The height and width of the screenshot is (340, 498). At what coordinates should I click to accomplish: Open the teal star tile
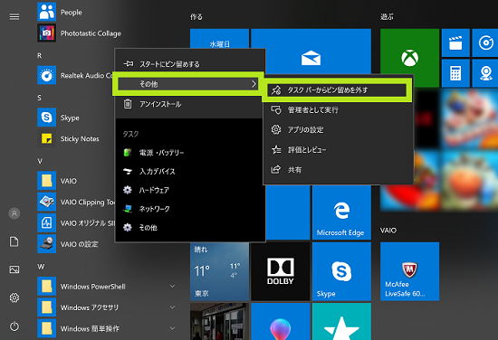click(x=341, y=322)
